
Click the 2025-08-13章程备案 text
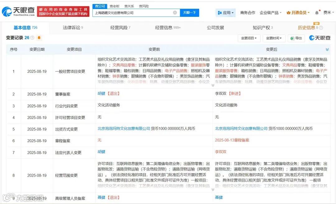coord(232,140)
